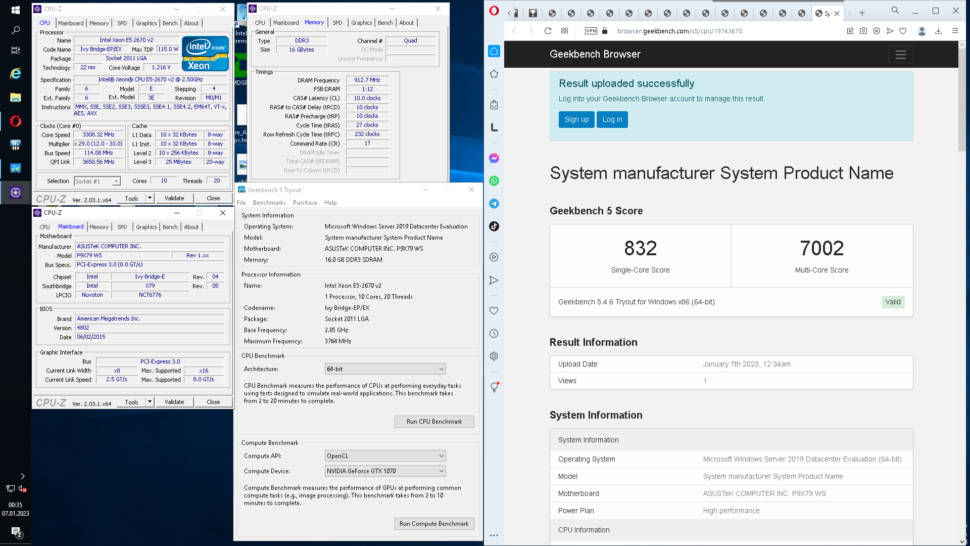Search open tabs with the magnifier icon

click(x=895, y=10)
